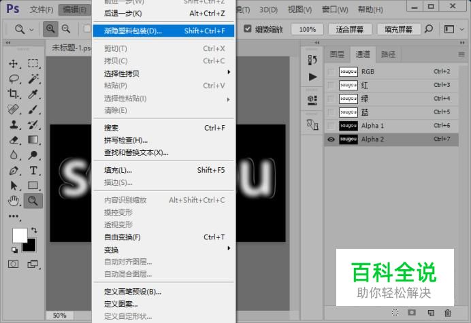Image resolution: width=471 pixels, height=323 pixels.
Task: Choose 自由变换(F) menu entry
Action: 164,237
